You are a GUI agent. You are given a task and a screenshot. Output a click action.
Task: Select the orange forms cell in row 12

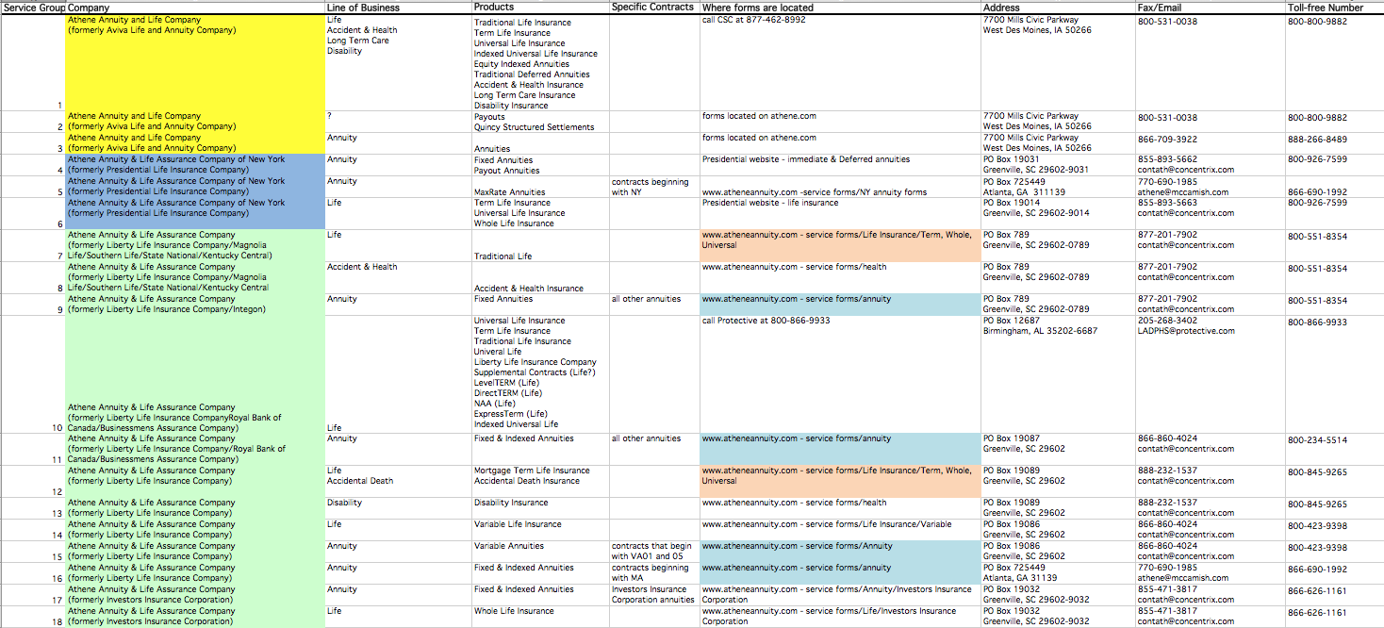coord(839,481)
